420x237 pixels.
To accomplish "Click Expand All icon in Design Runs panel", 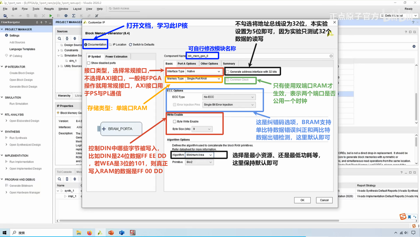I will [x=75, y=179].
